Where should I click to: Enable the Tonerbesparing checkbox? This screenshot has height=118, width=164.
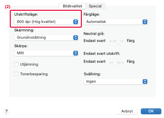pyautogui.click(x=16, y=74)
